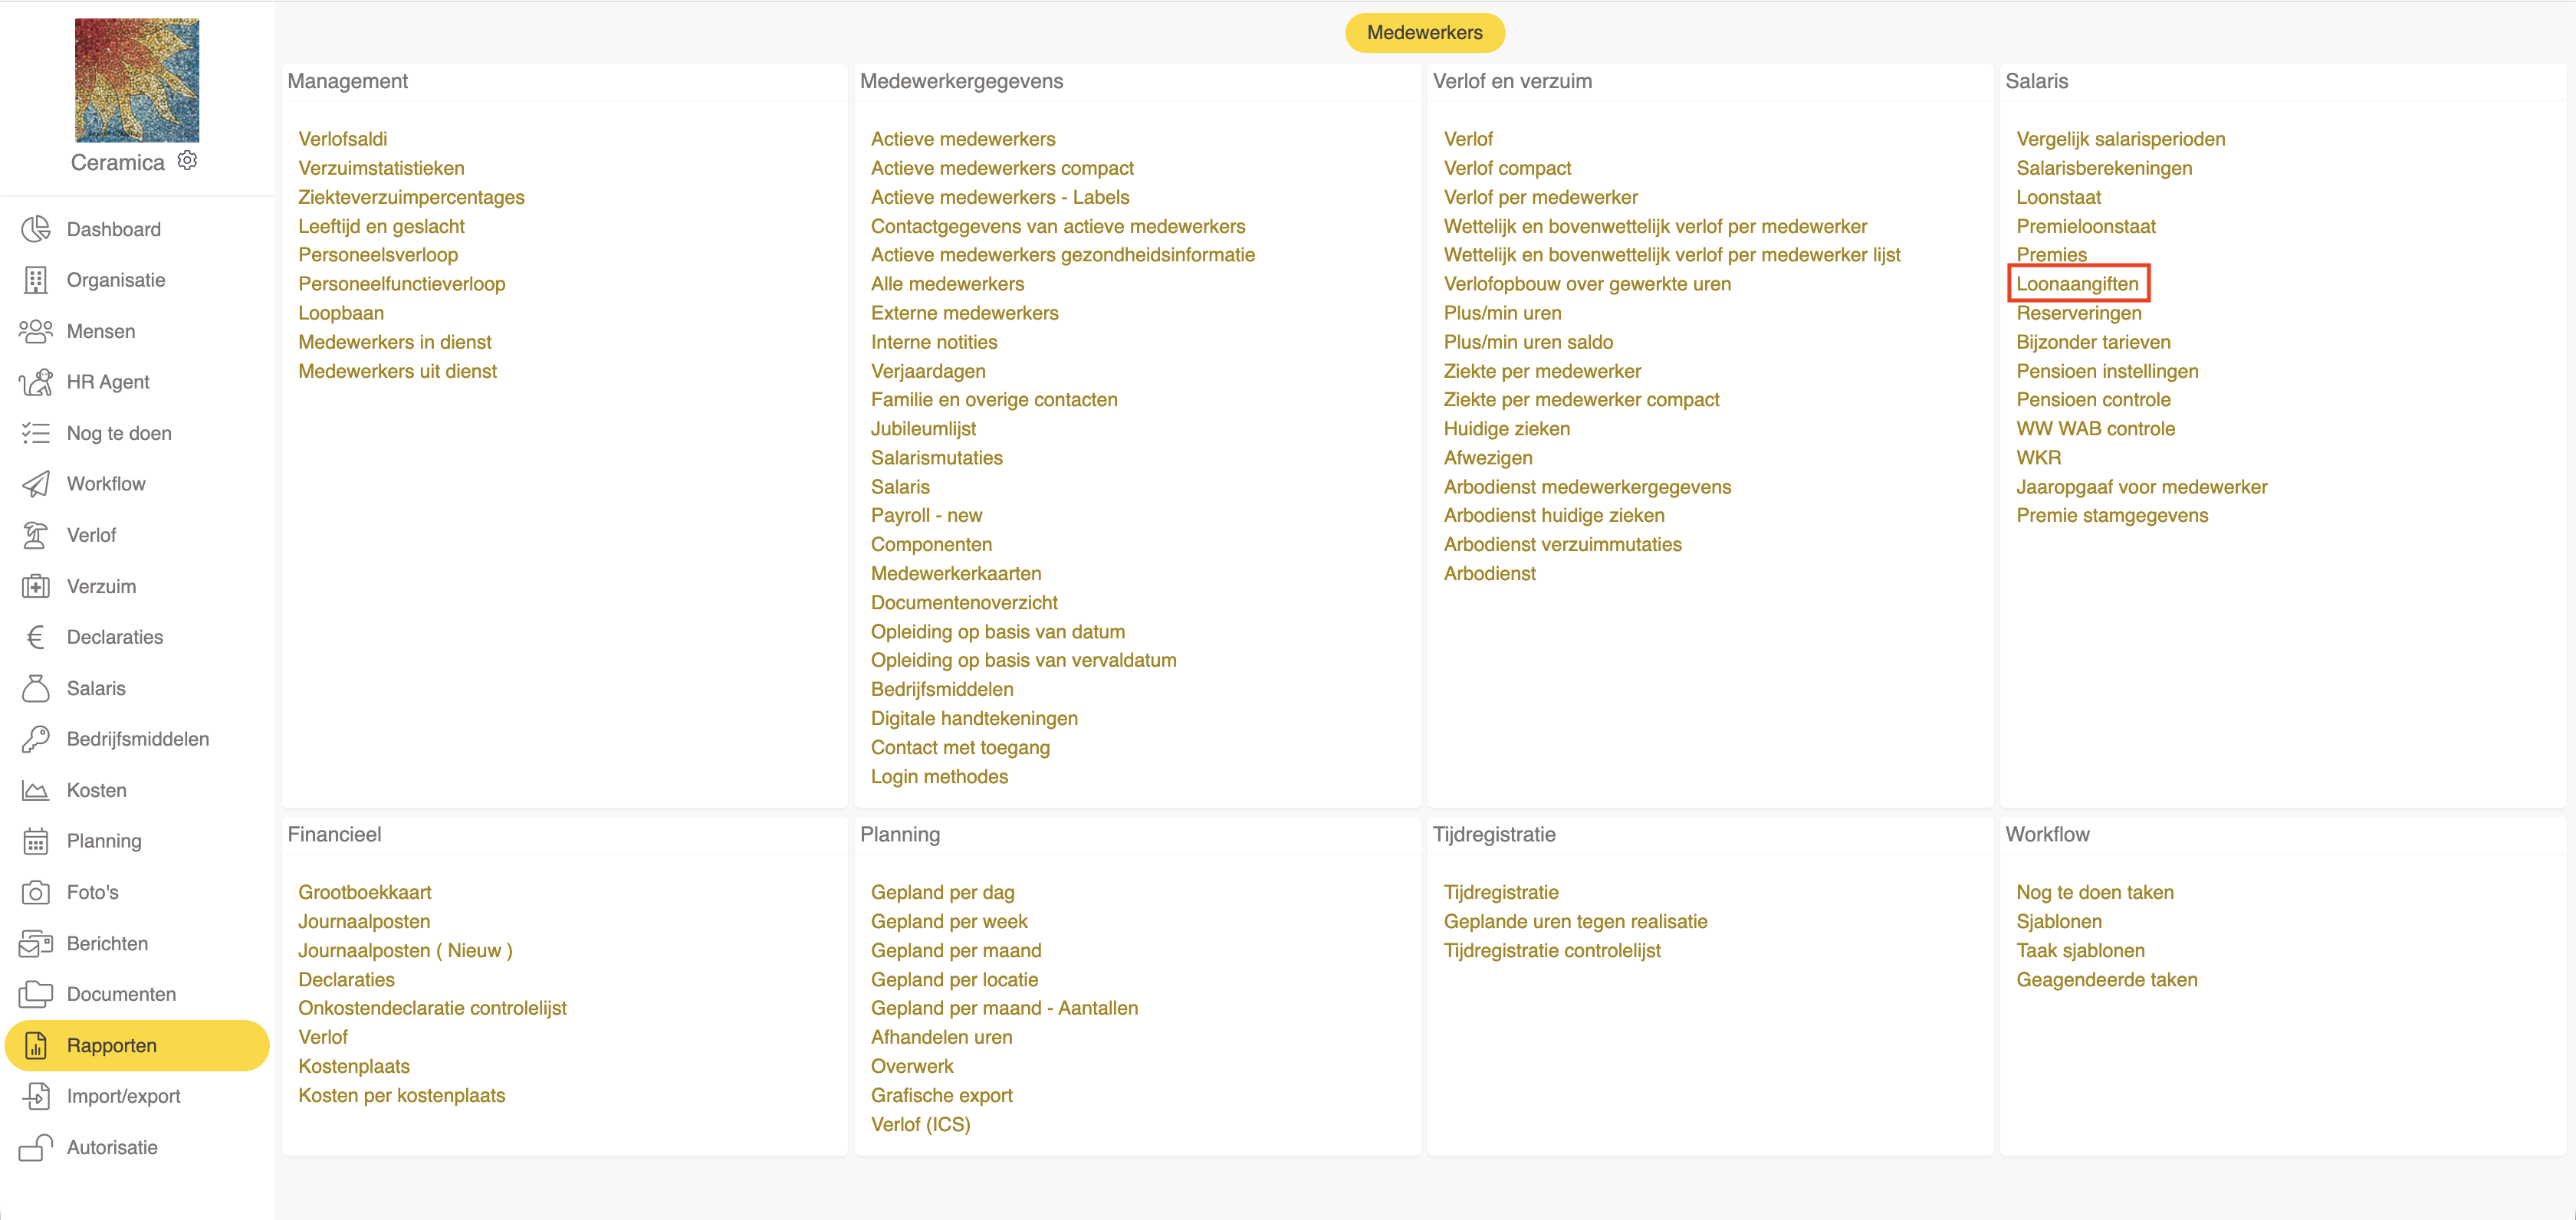Click the Declaraties euro icon
The image size is (2576, 1220).
coord(36,638)
